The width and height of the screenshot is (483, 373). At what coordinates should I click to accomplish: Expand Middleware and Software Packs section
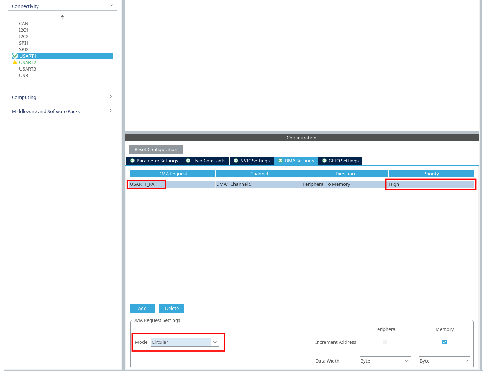tap(111, 111)
